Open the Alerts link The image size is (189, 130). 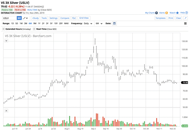162,13
